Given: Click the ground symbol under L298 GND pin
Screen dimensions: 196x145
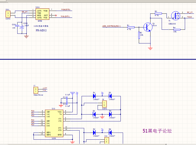Looking at the screenshot, I should click(72, 142).
